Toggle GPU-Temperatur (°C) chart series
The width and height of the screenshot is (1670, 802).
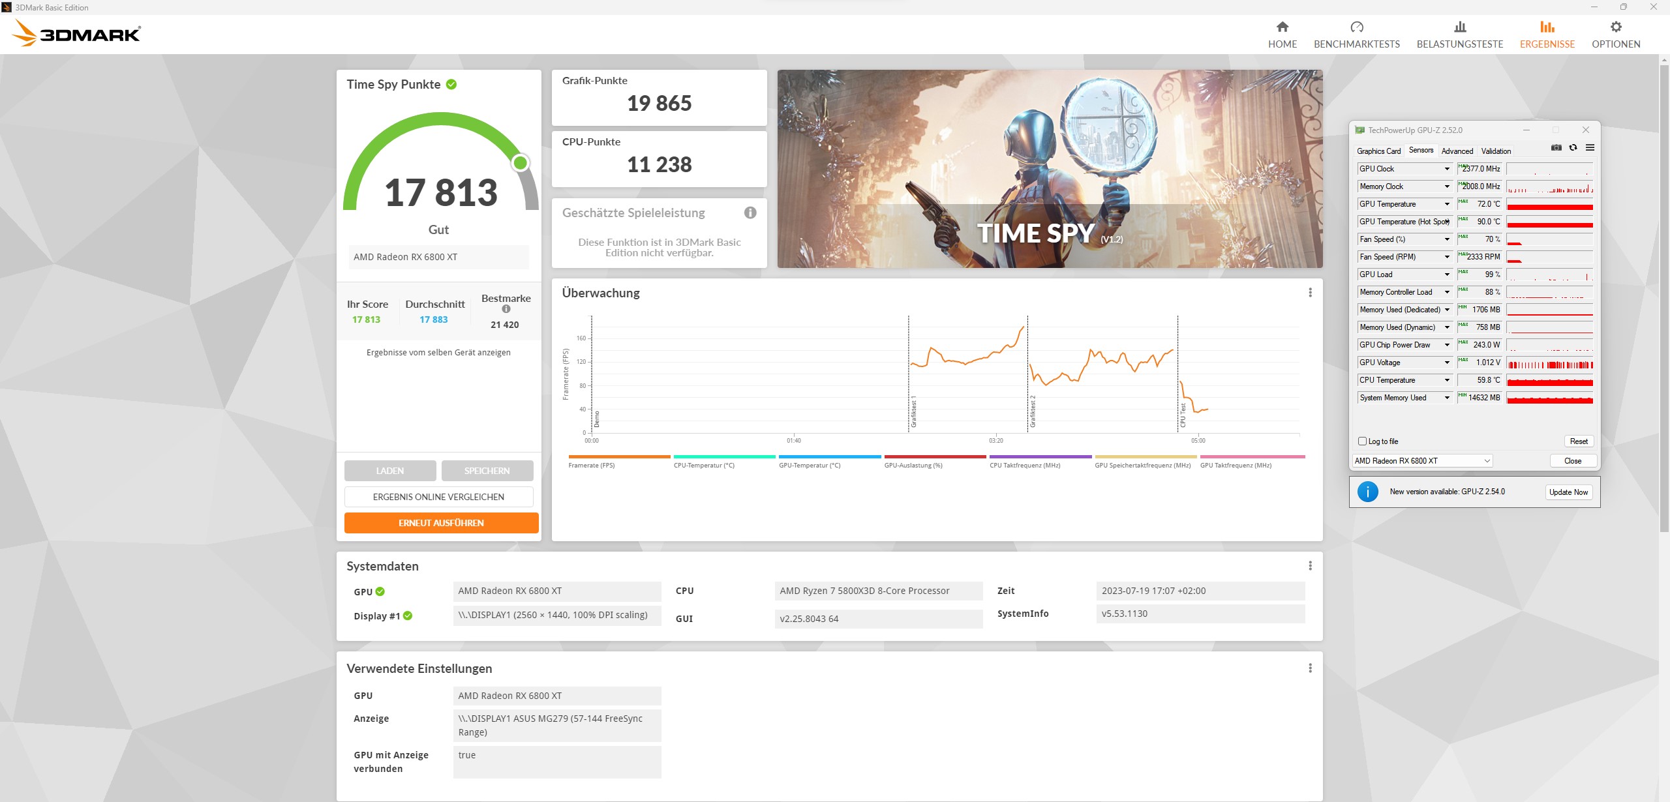tap(830, 462)
